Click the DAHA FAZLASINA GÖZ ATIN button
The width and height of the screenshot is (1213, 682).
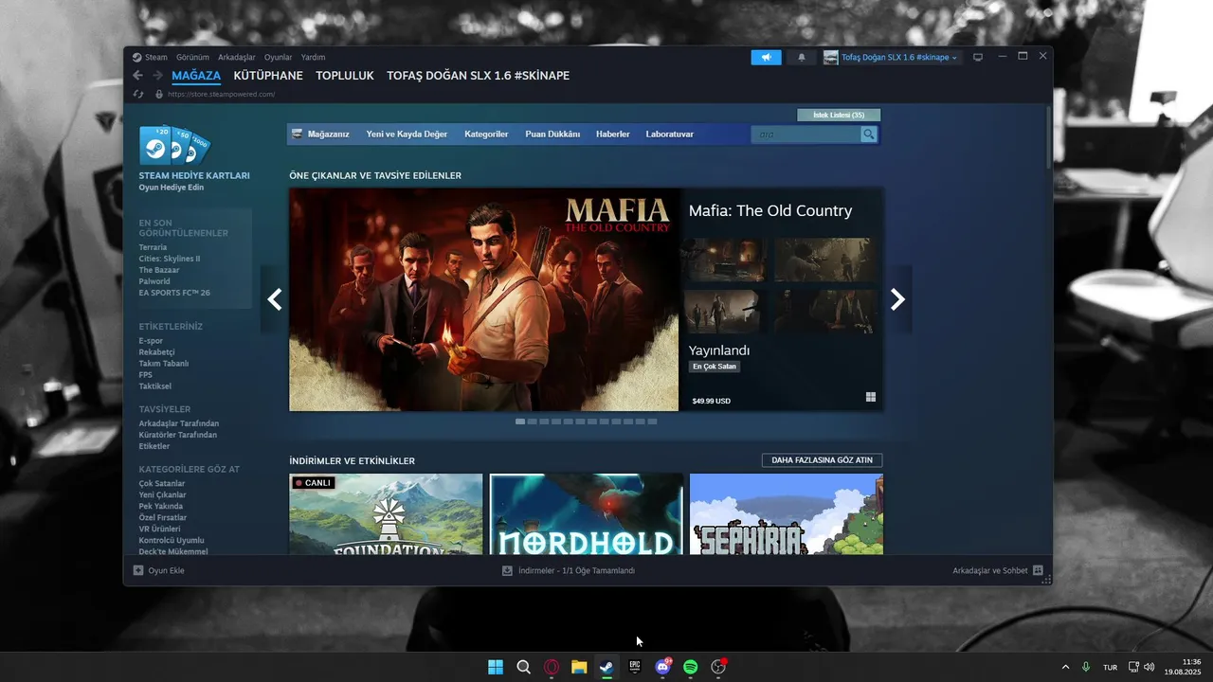[x=822, y=460]
